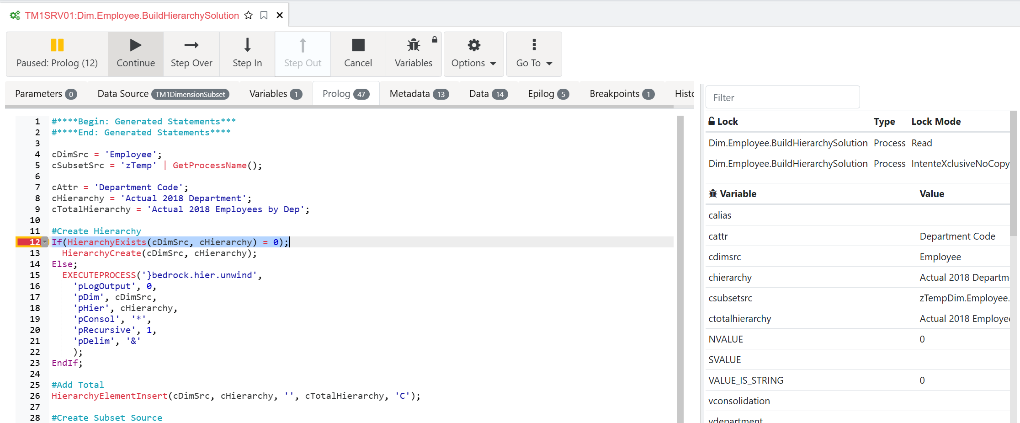Click the process gears icon in tab title
Viewport: 1020px width, 423px height.
click(15, 16)
